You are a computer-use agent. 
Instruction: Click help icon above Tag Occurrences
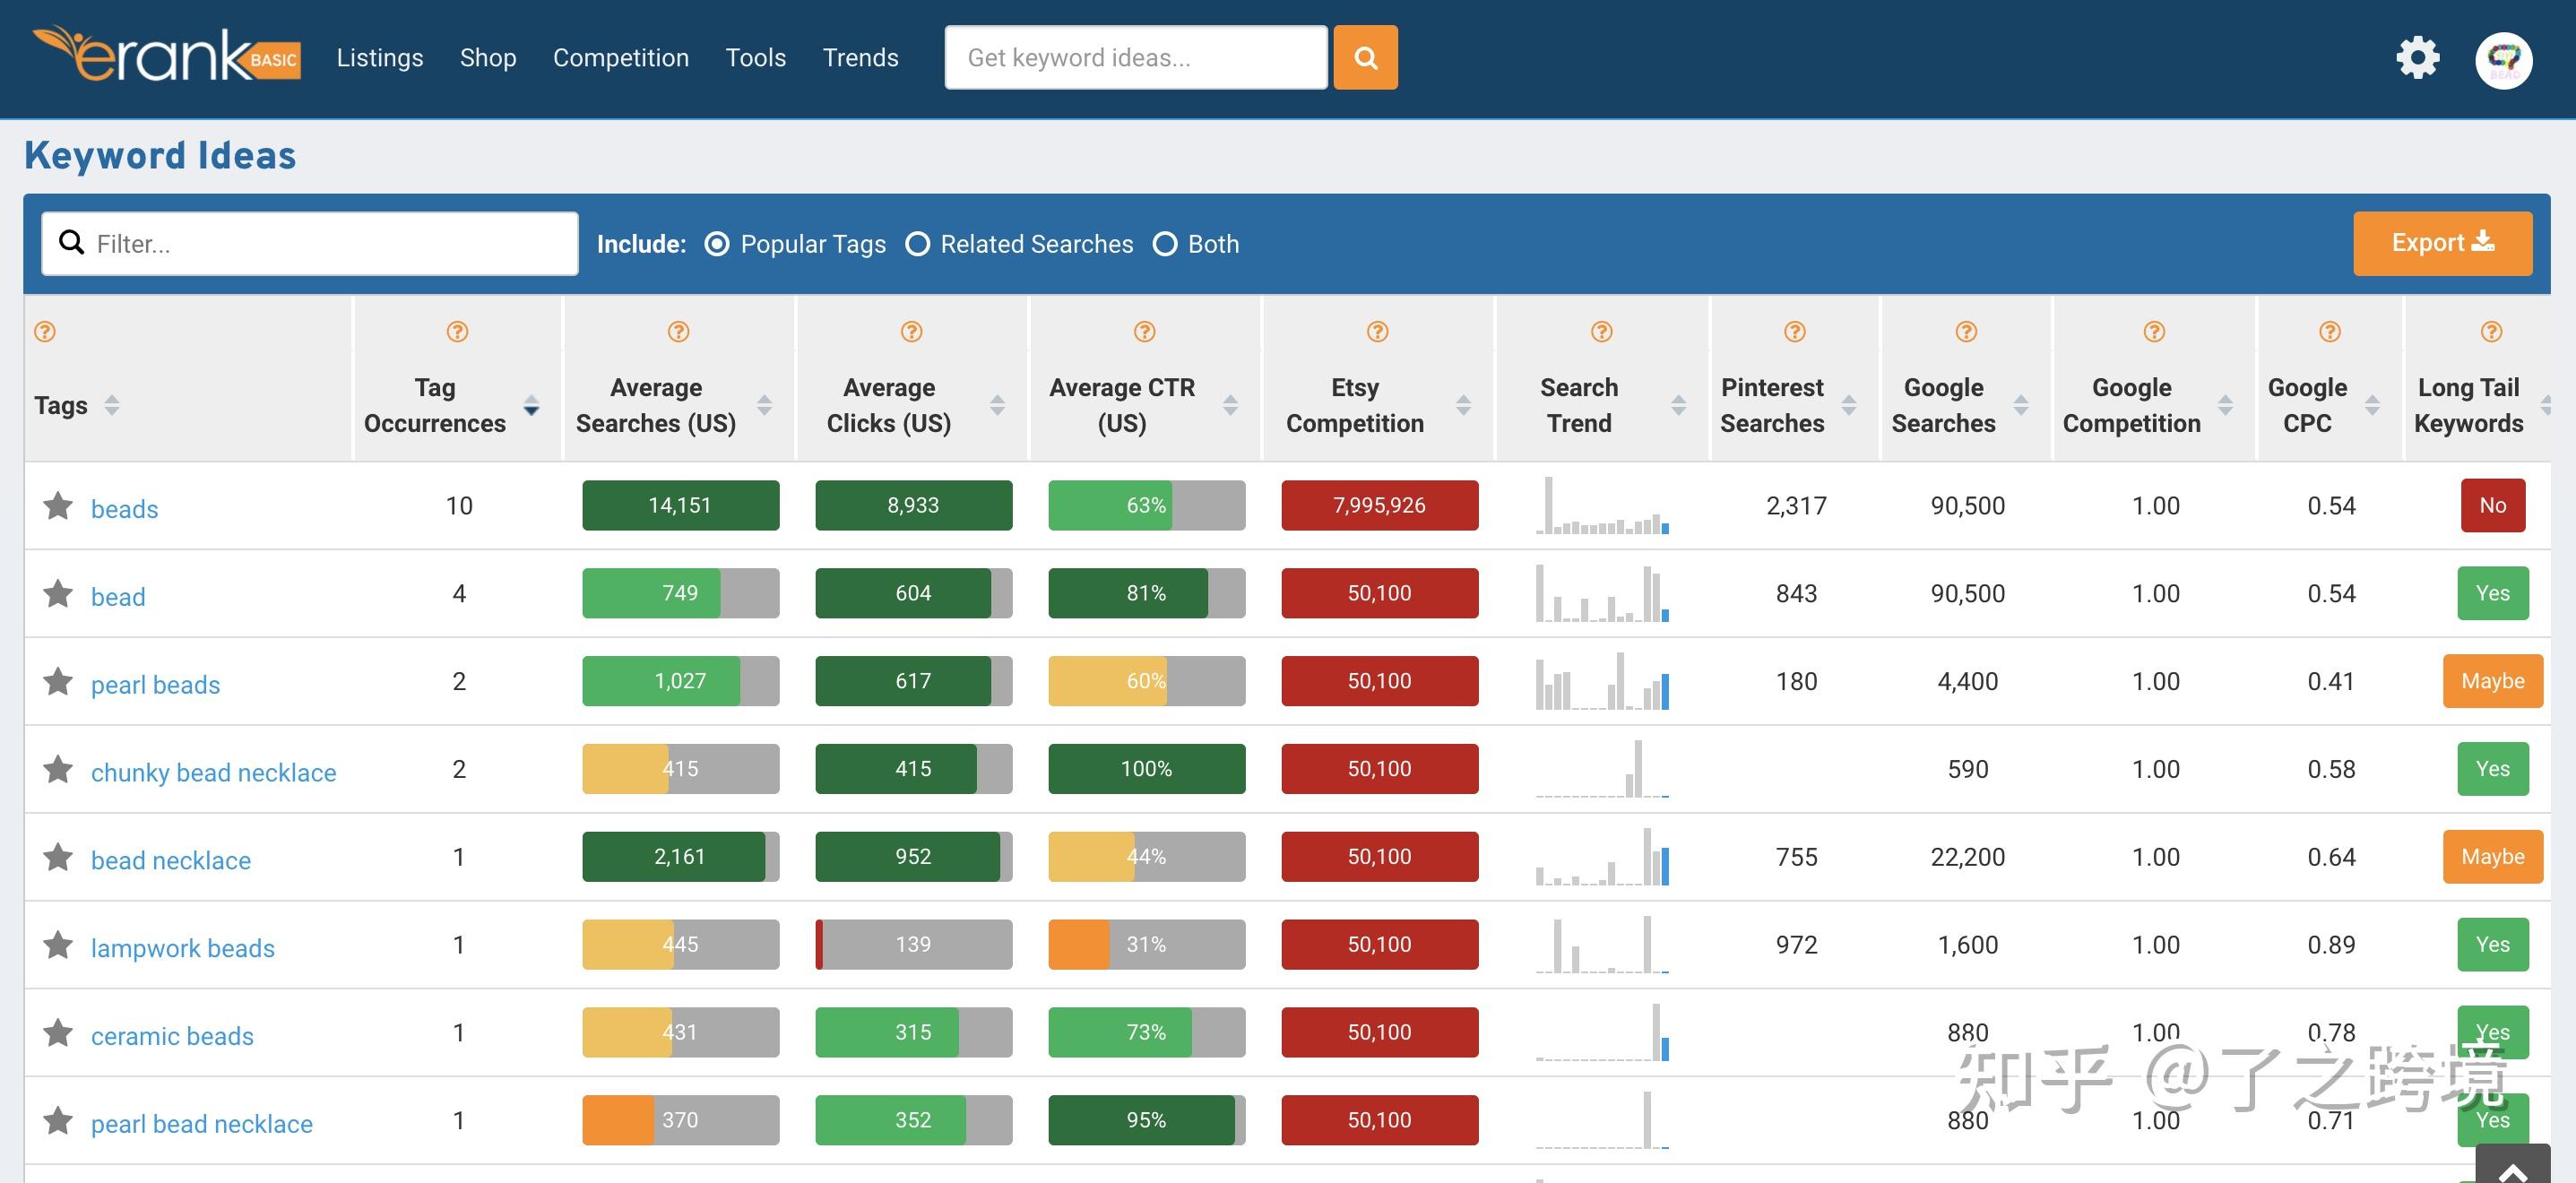pos(457,332)
